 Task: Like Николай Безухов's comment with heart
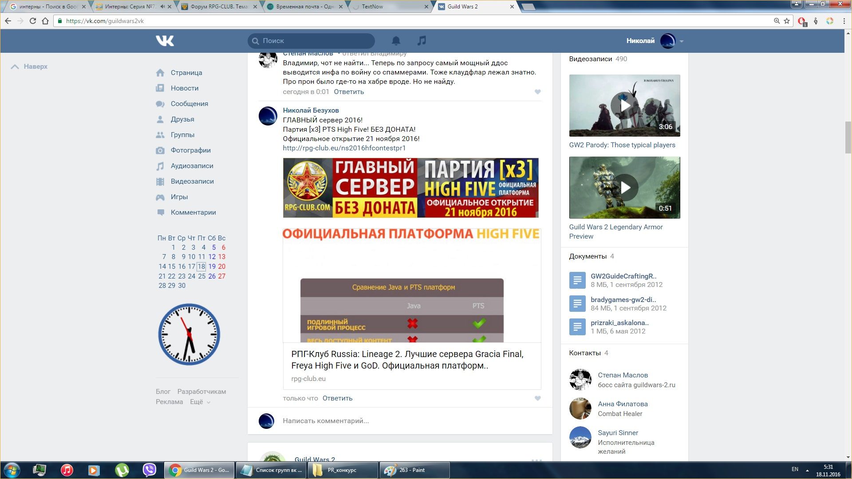coord(537,398)
